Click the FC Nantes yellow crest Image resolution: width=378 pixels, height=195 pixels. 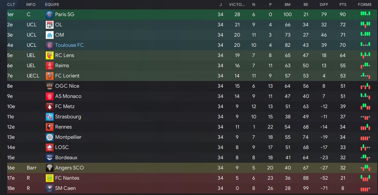[49, 178]
